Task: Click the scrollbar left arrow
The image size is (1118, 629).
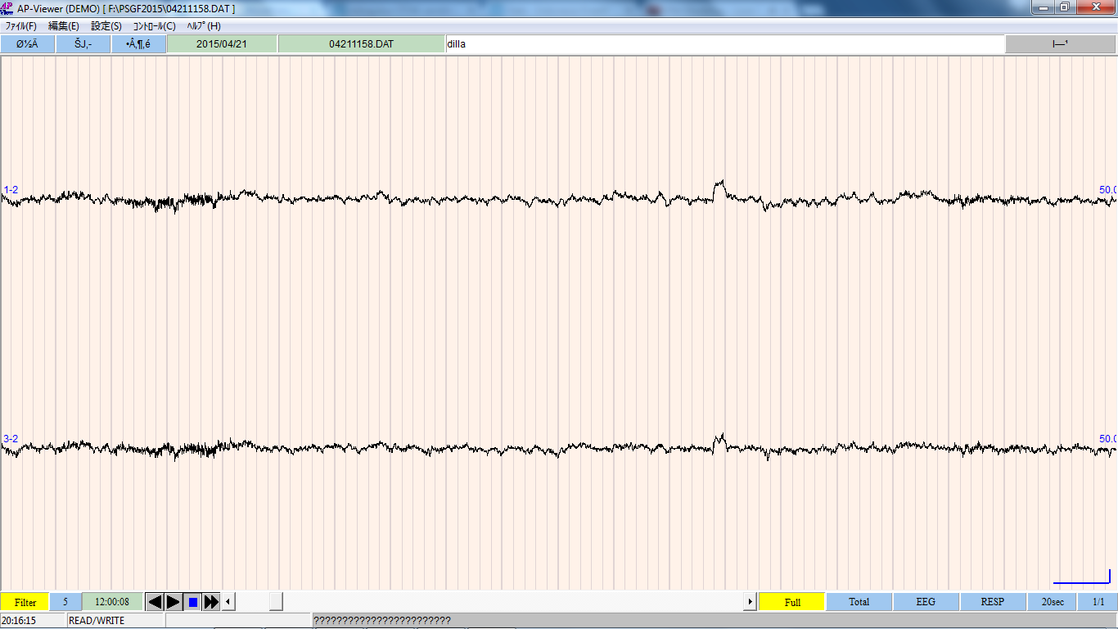Action: pos(229,602)
